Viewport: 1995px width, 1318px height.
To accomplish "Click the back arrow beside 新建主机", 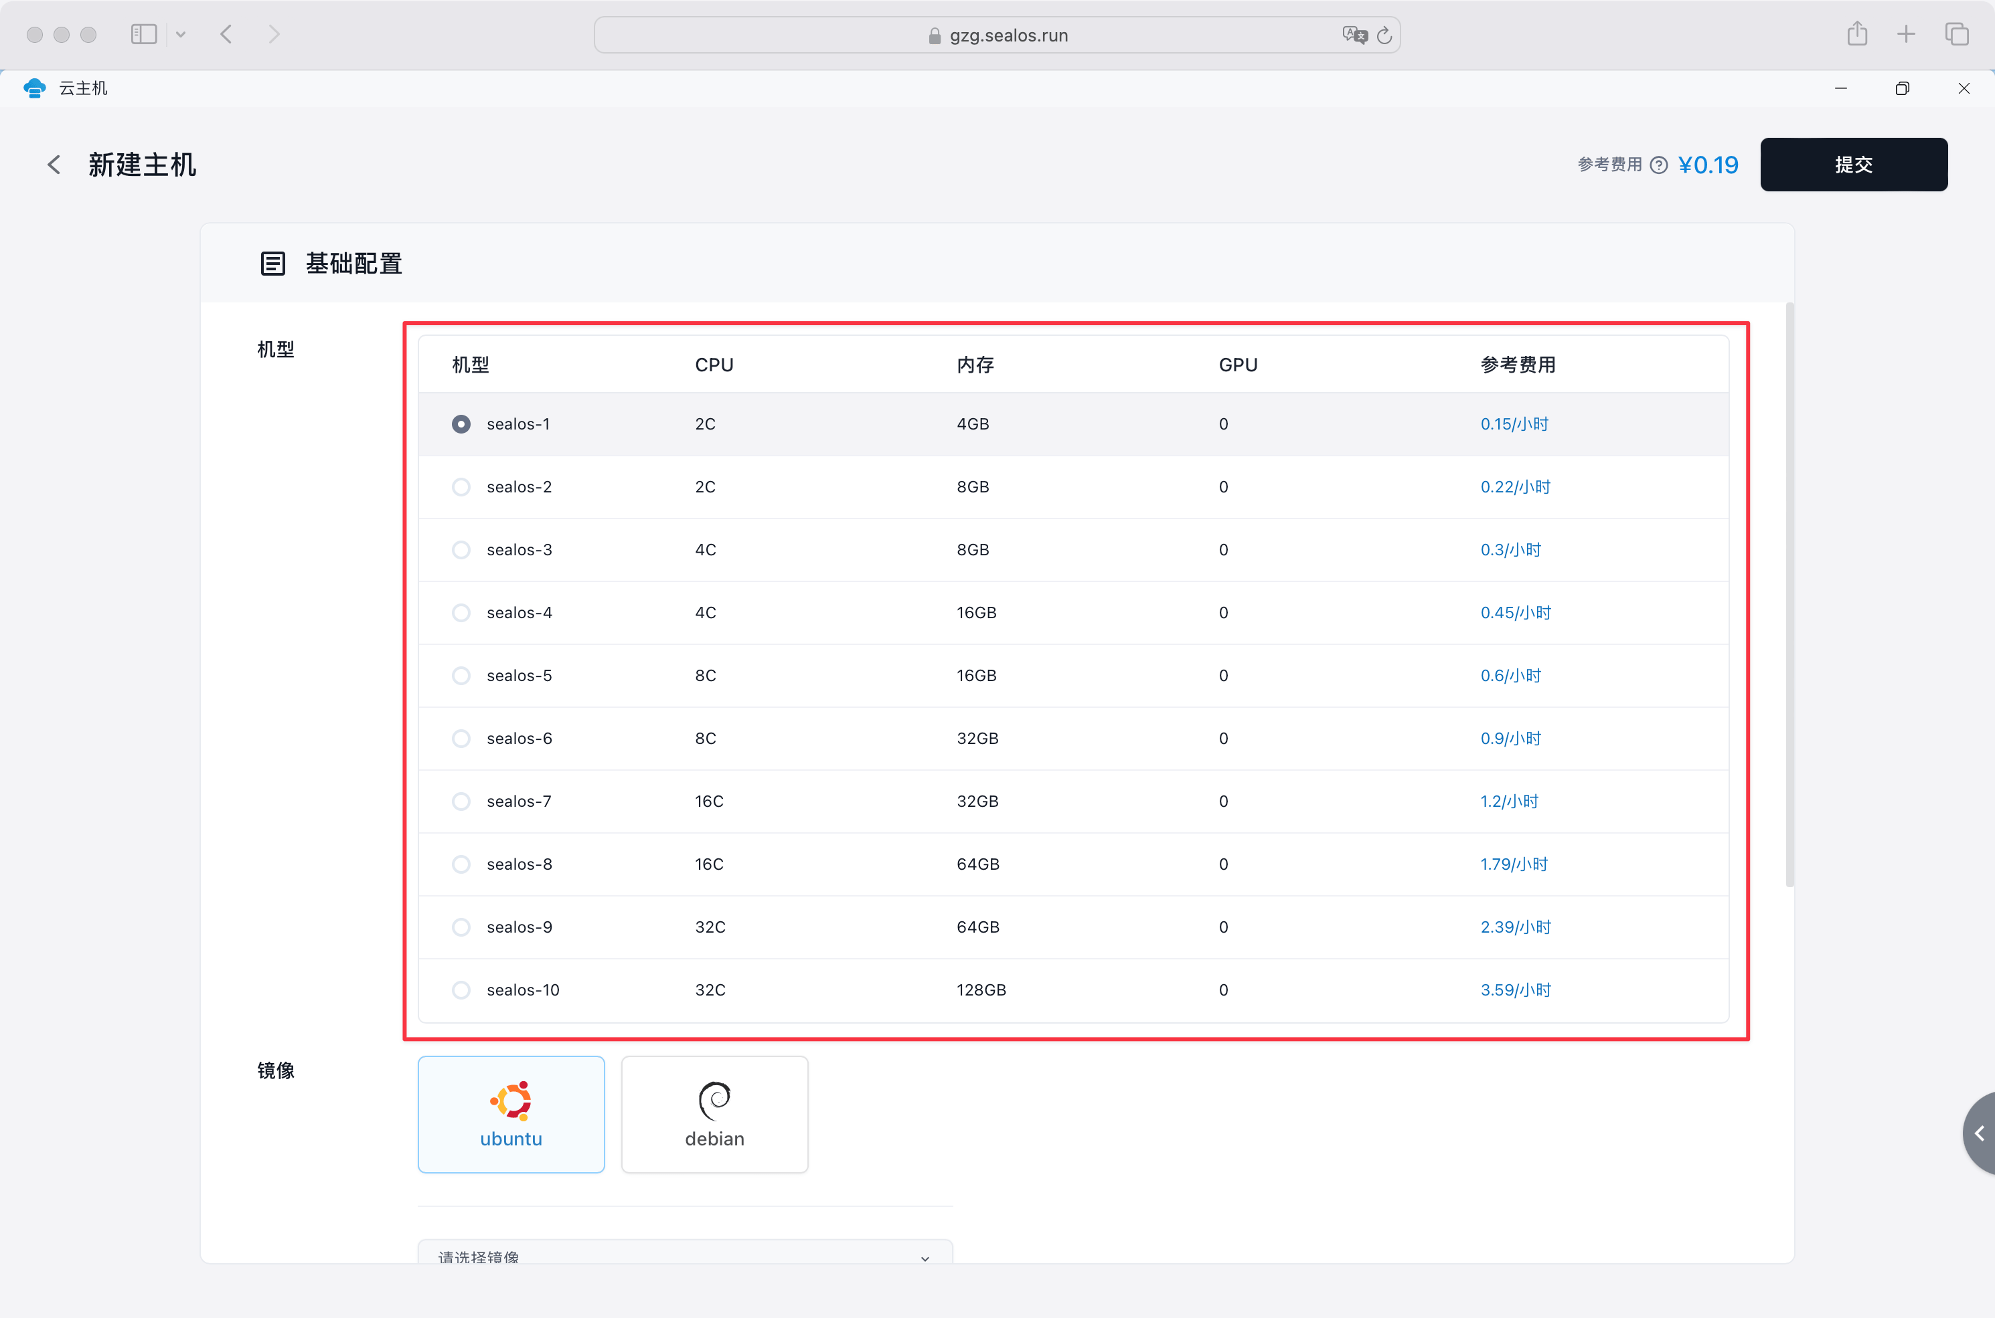I will [x=54, y=165].
